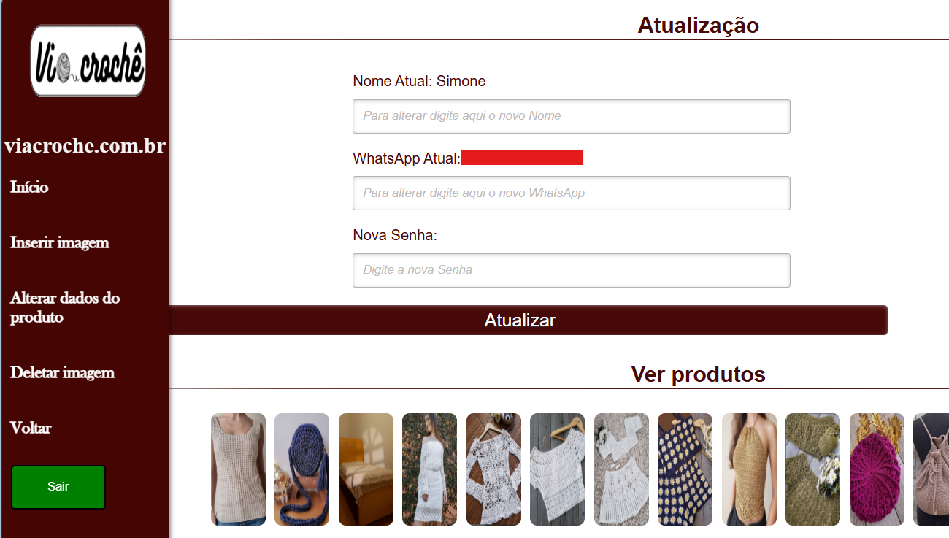Open the beige knit tank top thumbnail
This screenshot has height=538, width=949.
[x=238, y=469]
